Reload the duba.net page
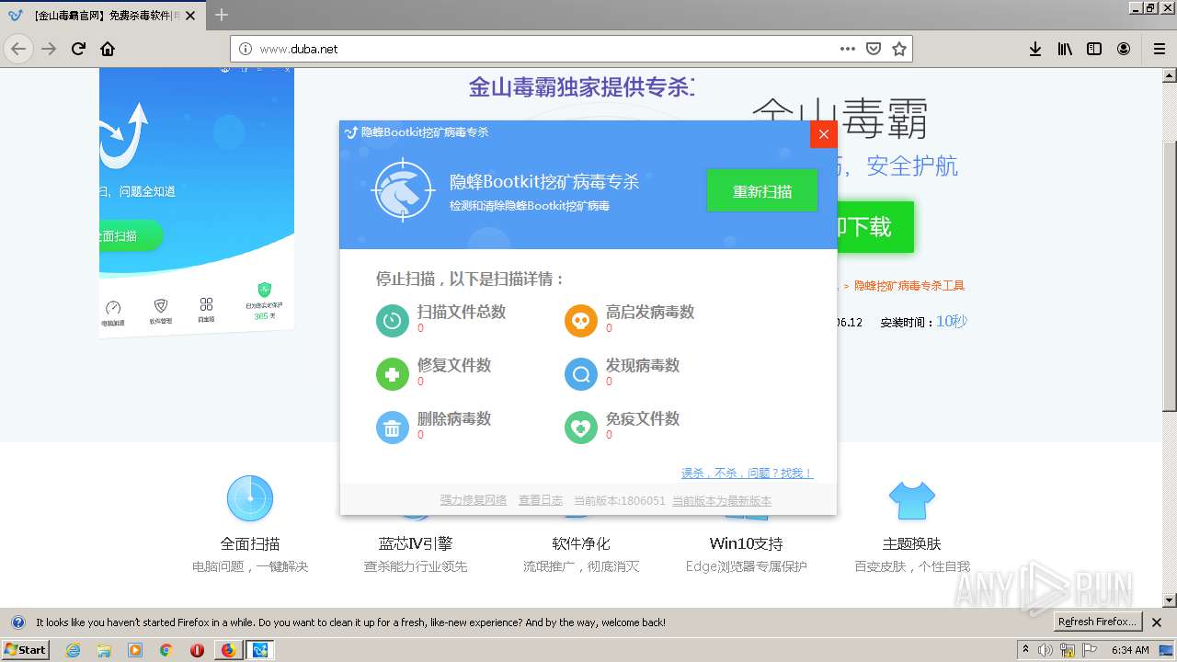 [x=79, y=49]
